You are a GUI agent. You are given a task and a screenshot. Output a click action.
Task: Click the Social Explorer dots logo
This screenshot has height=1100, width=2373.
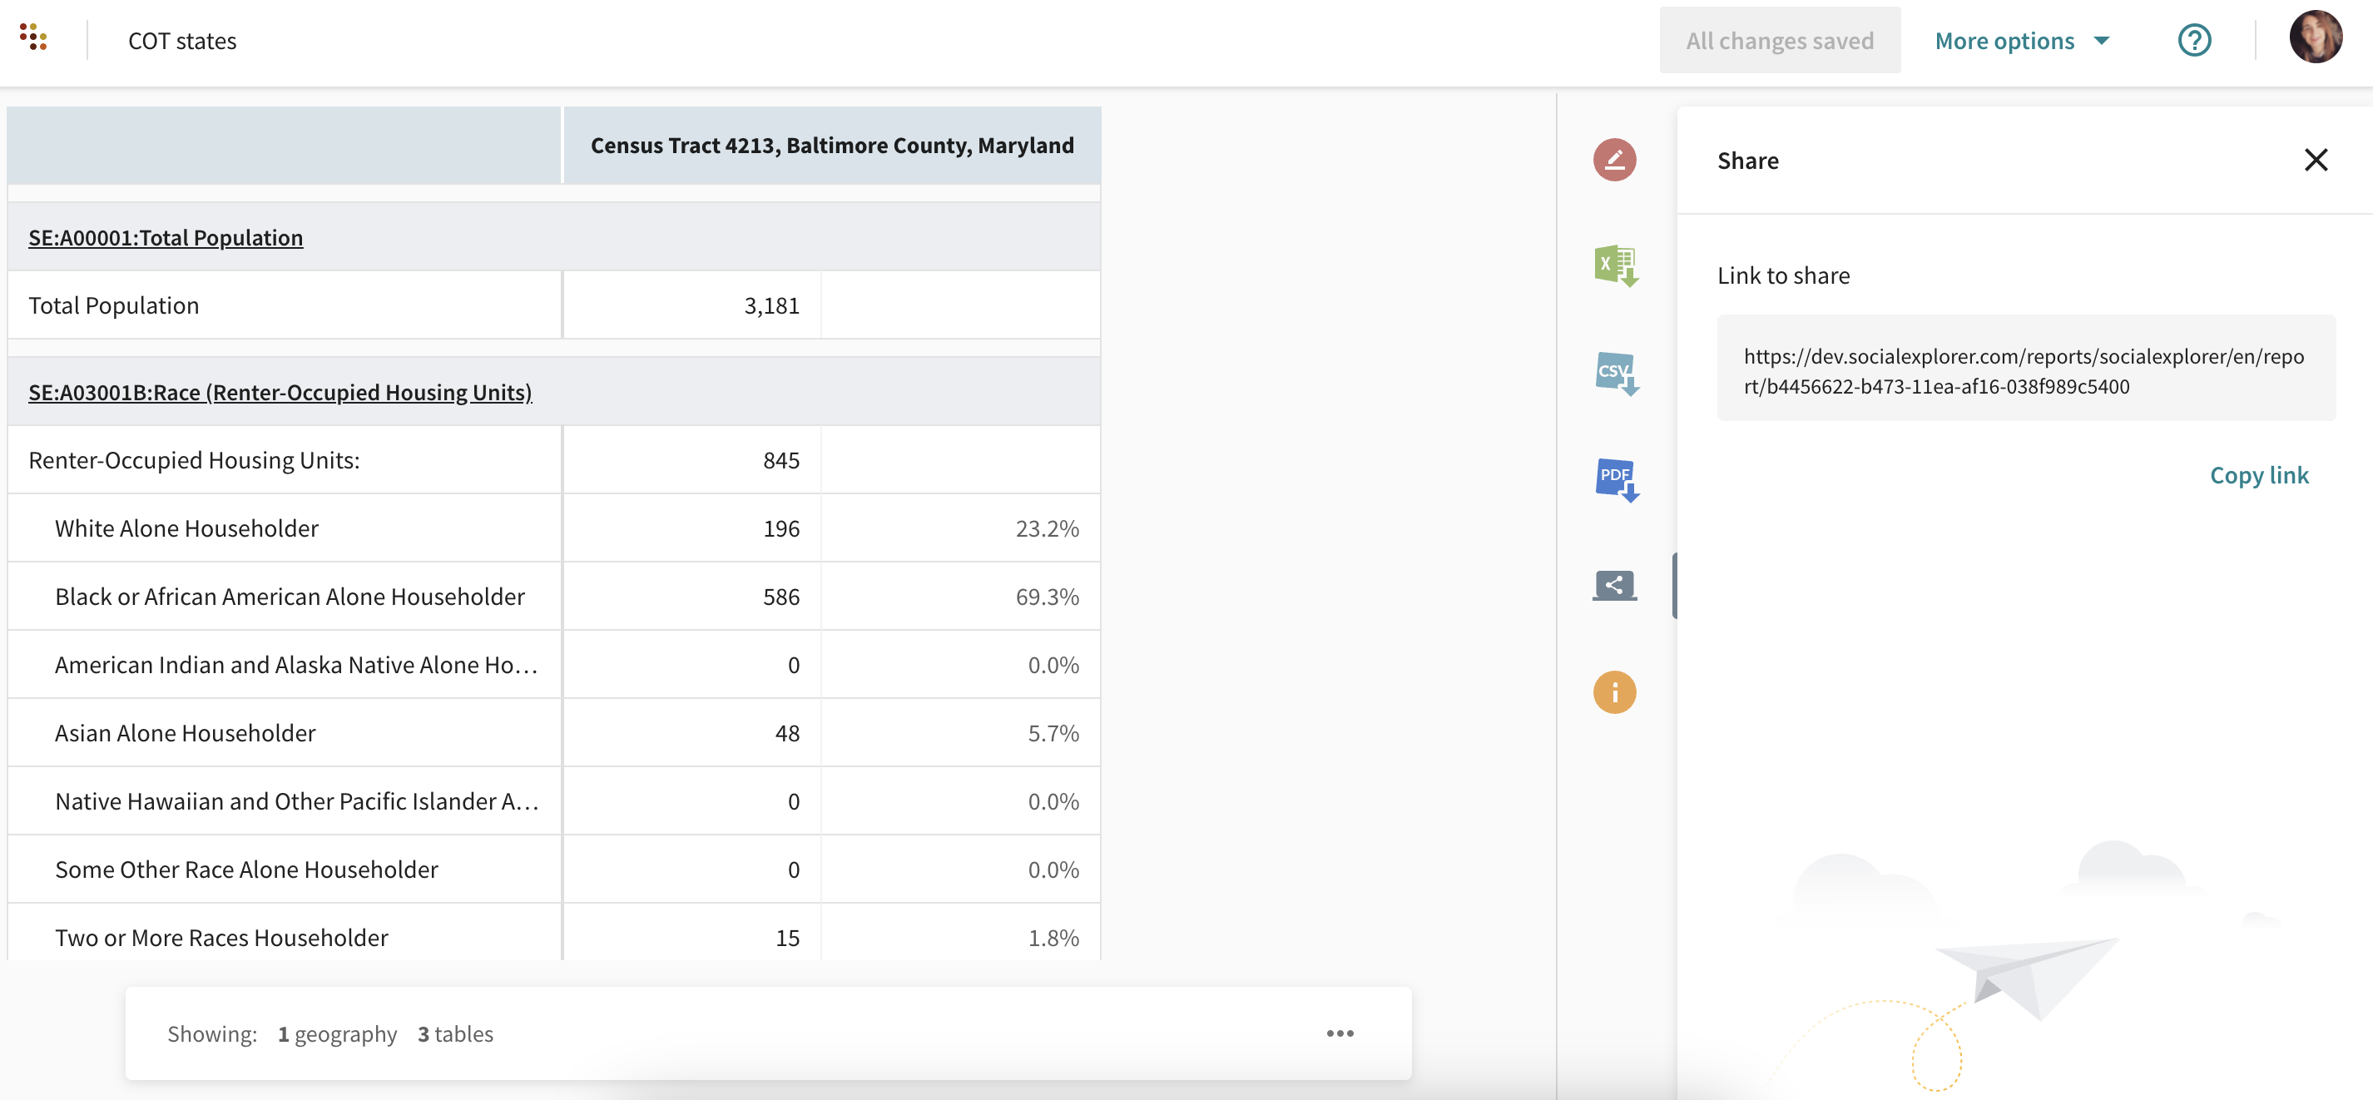(33, 37)
